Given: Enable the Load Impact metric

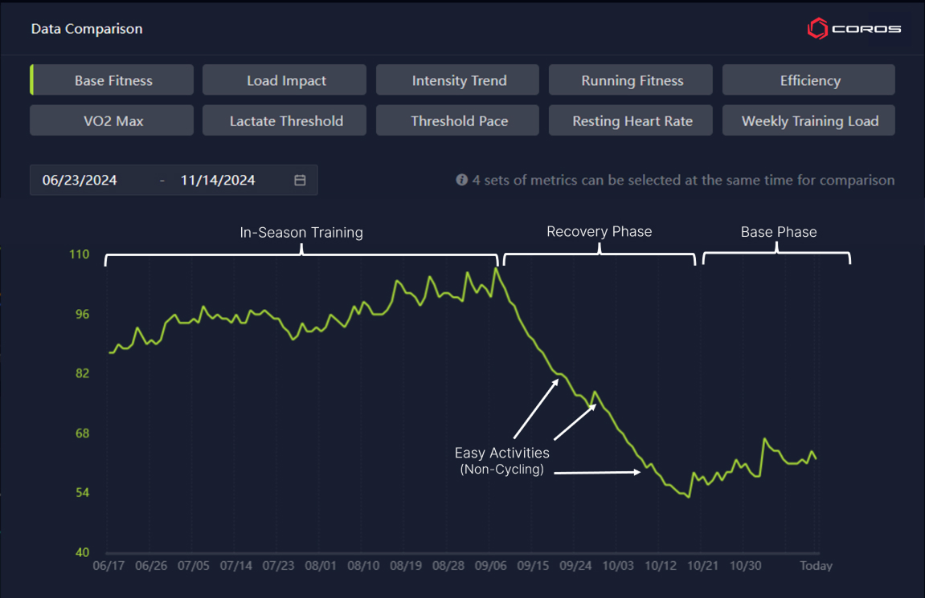Looking at the screenshot, I should tap(284, 80).
